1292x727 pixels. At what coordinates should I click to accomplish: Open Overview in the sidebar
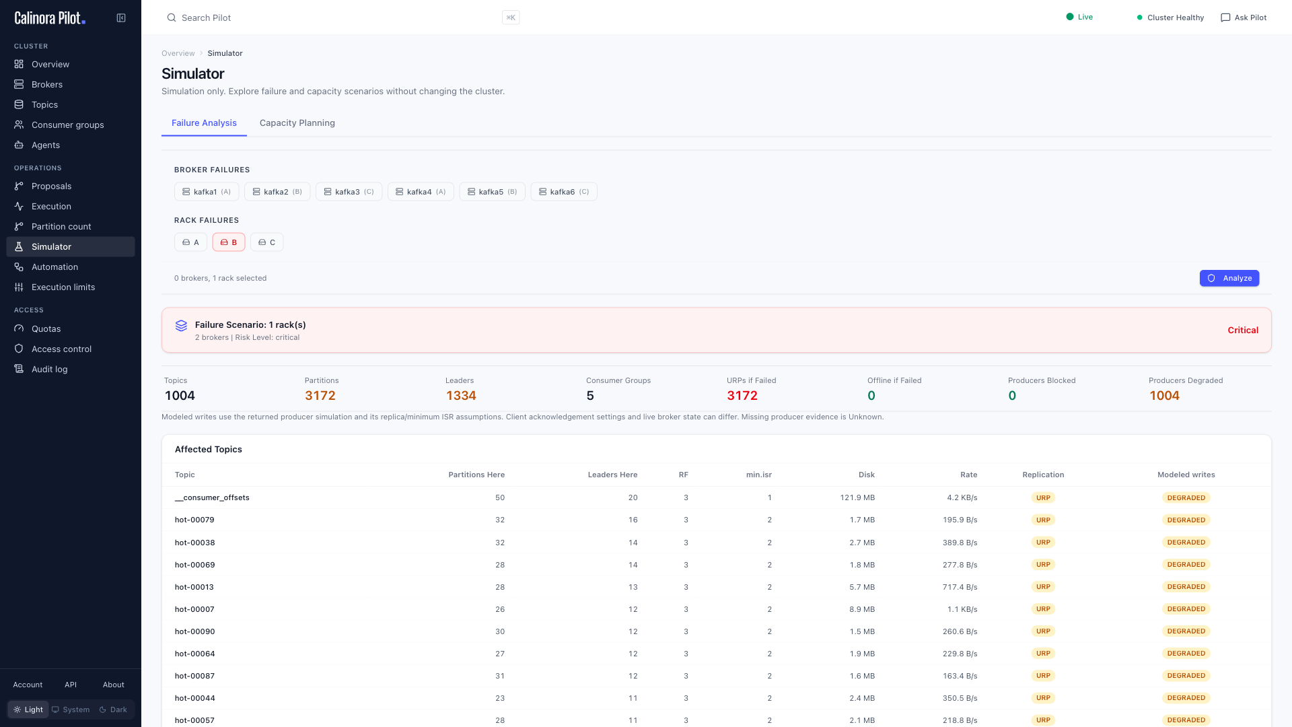pyautogui.click(x=71, y=64)
